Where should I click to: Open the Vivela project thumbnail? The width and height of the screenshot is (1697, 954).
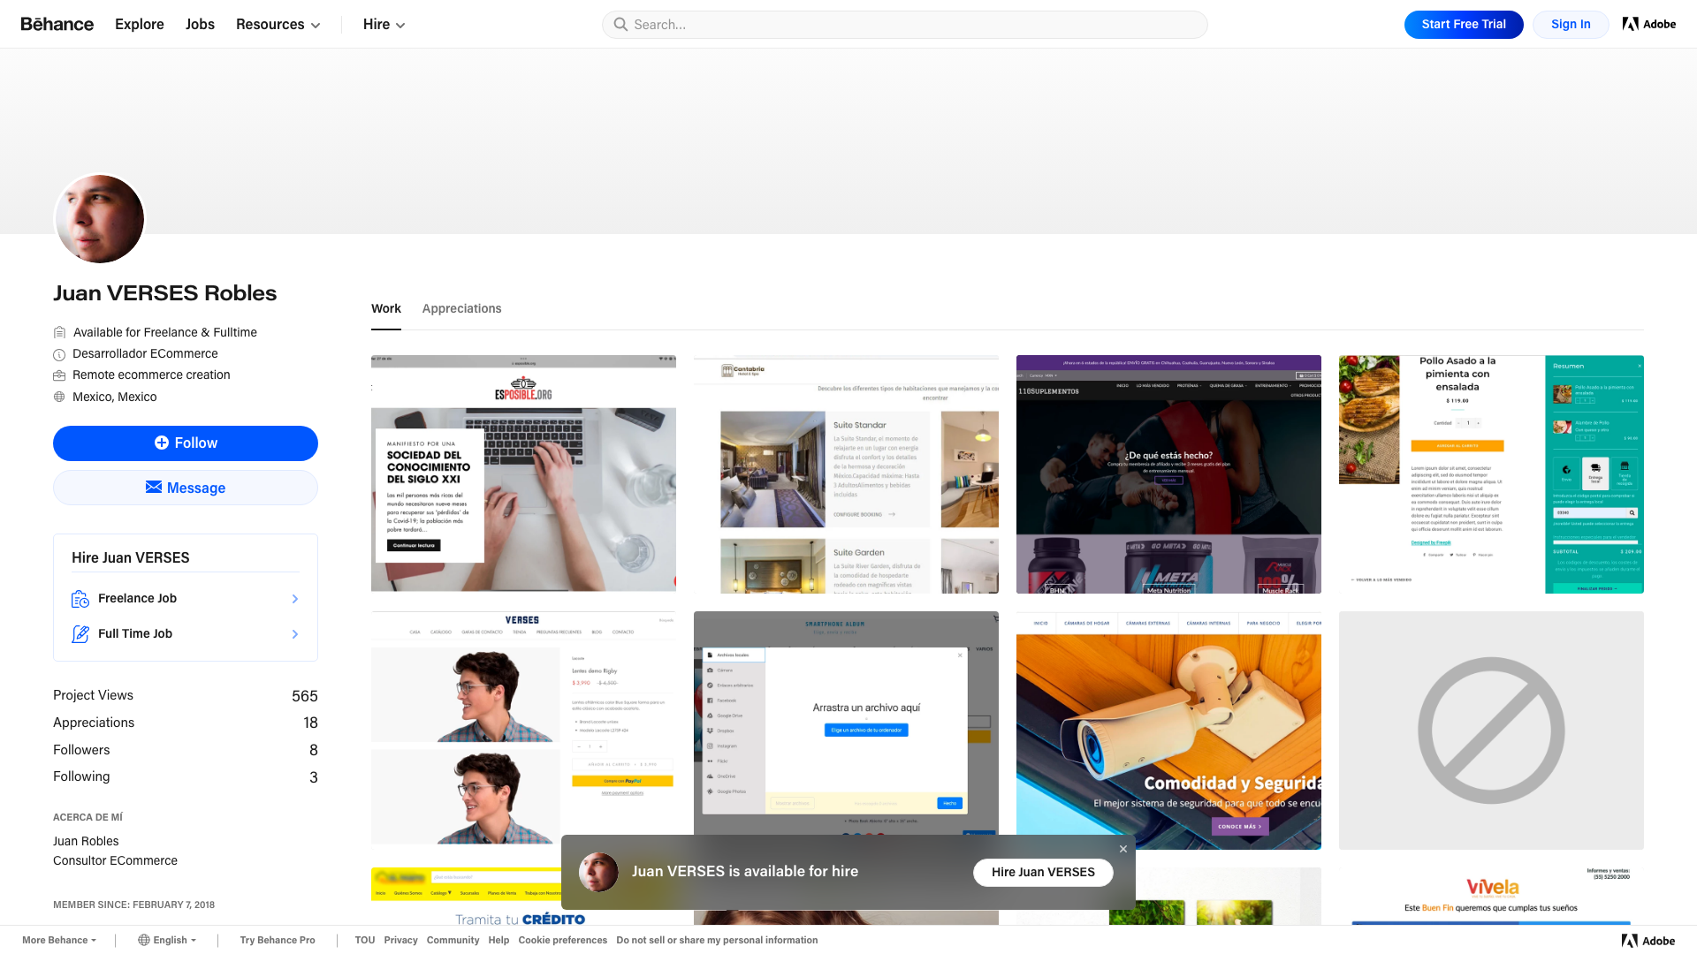(1491, 896)
